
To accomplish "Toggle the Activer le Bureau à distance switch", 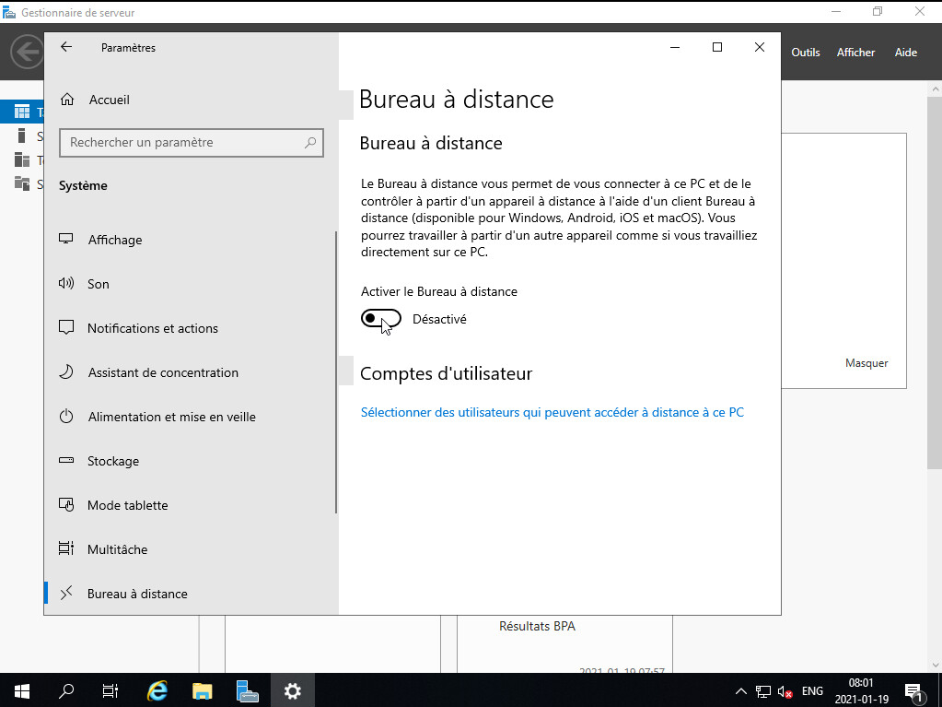I will [x=381, y=319].
